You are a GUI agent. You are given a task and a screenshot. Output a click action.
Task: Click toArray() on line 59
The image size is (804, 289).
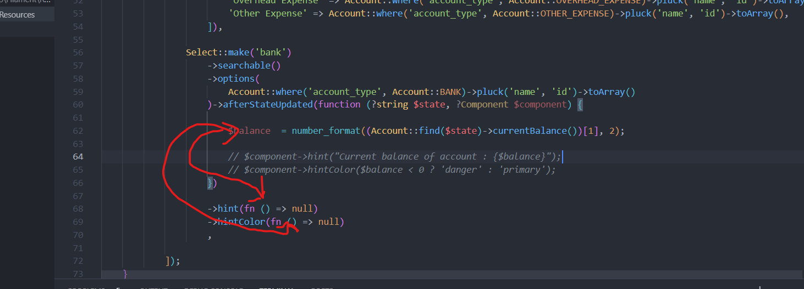[x=612, y=92]
